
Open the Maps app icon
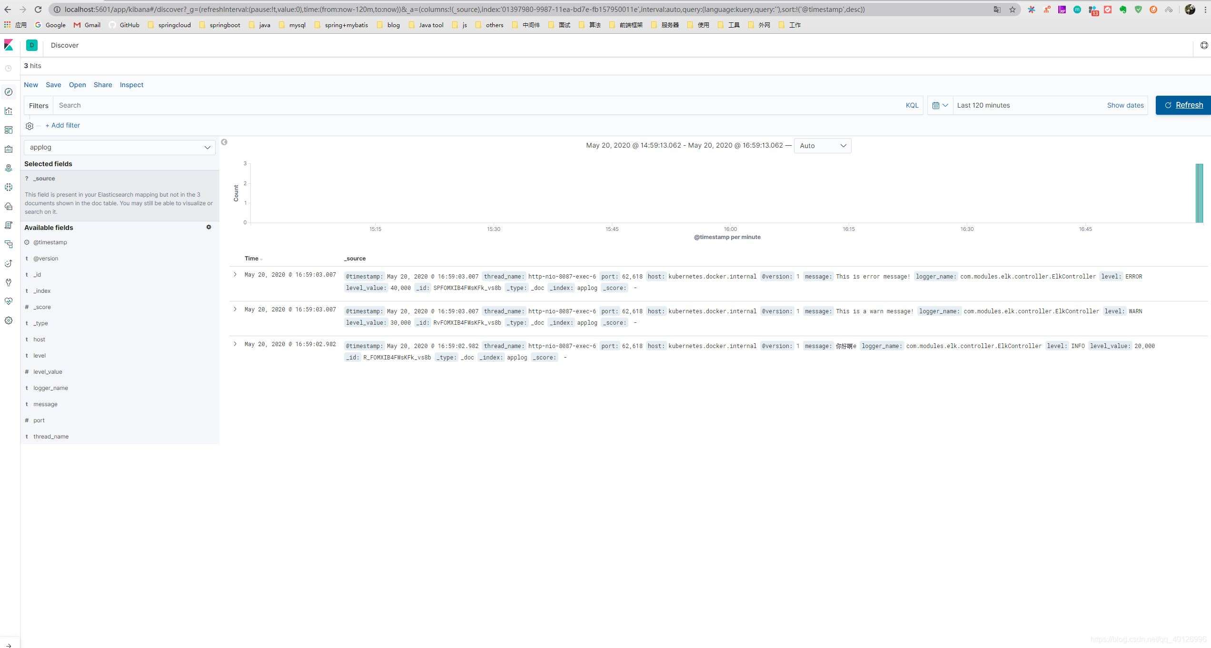click(9, 168)
